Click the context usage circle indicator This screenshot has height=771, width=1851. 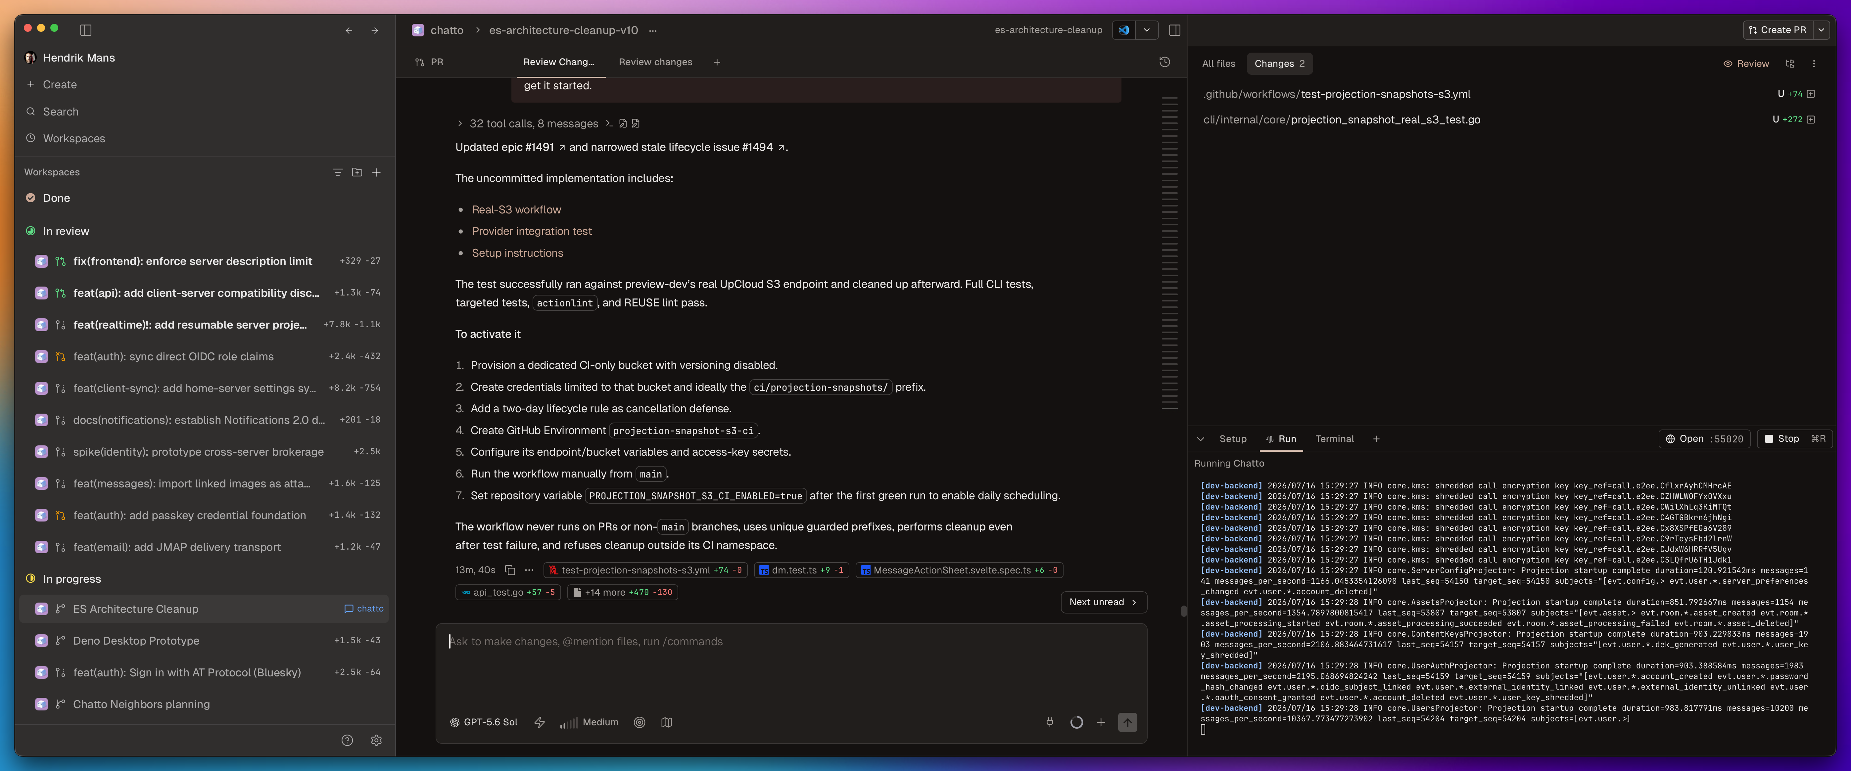pyautogui.click(x=1076, y=723)
